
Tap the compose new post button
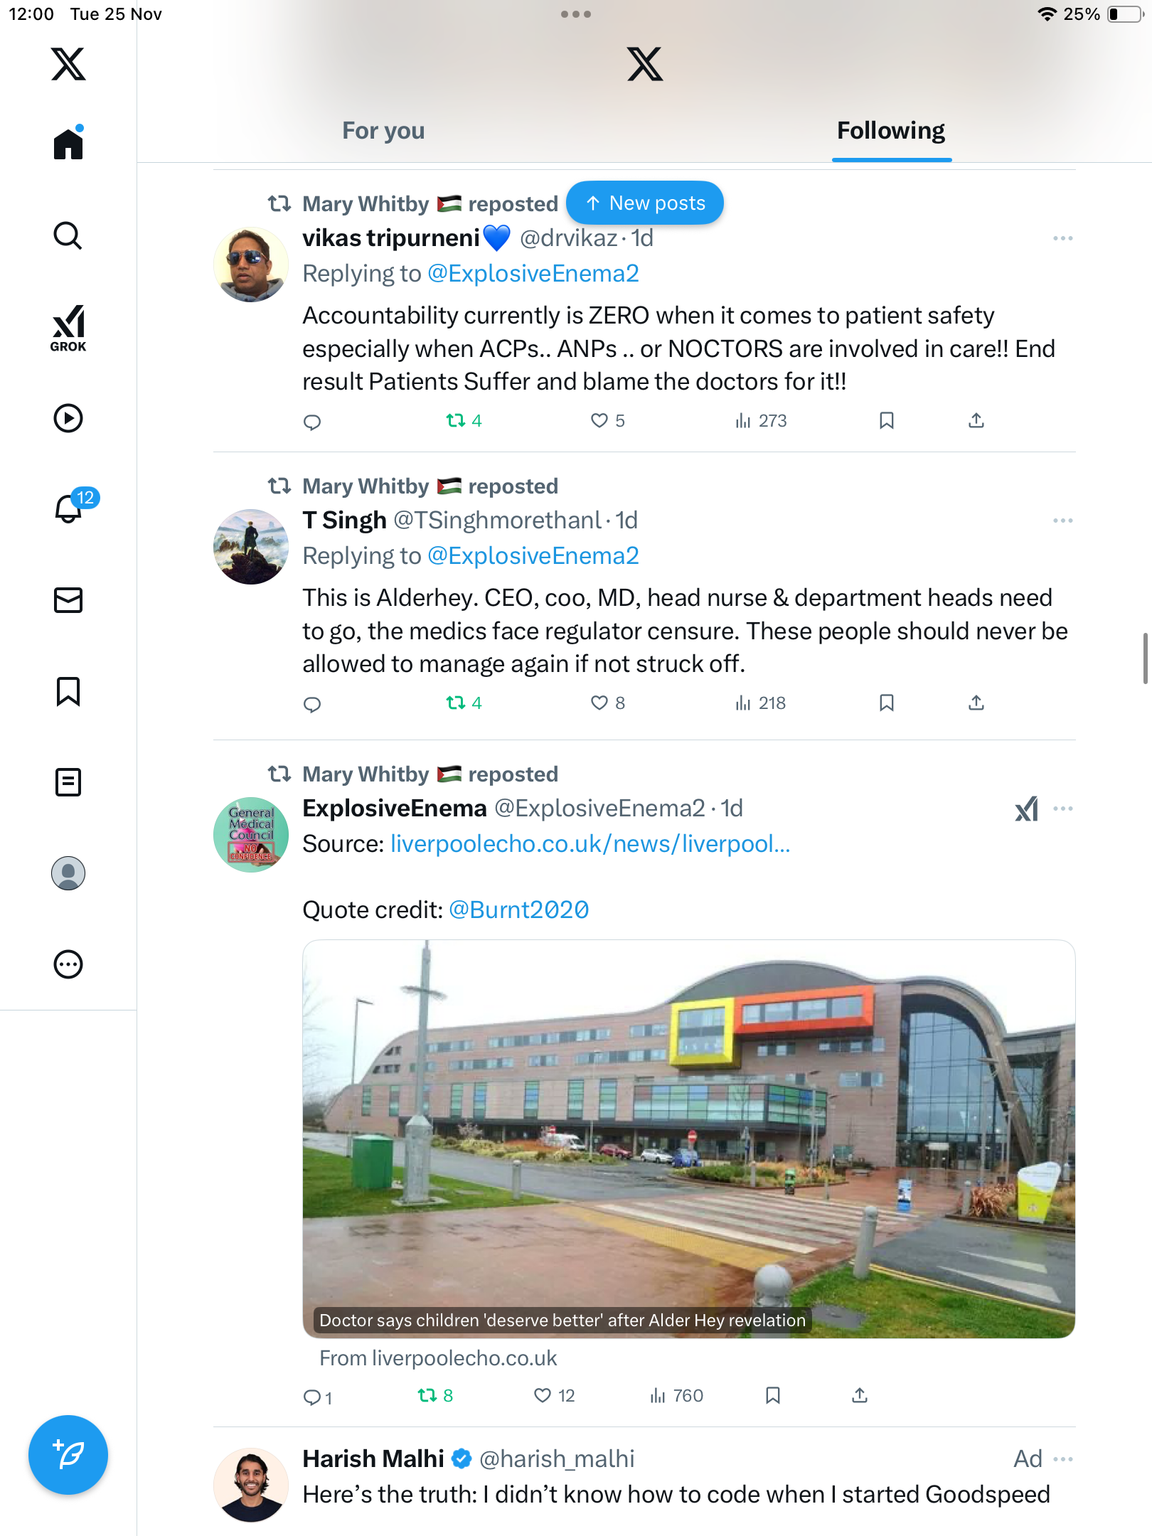(x=68, y=1455)
